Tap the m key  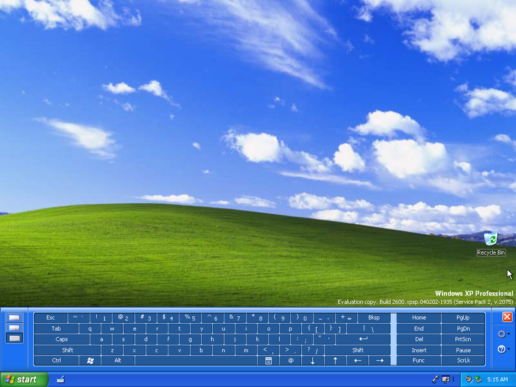tap(246, 350)
